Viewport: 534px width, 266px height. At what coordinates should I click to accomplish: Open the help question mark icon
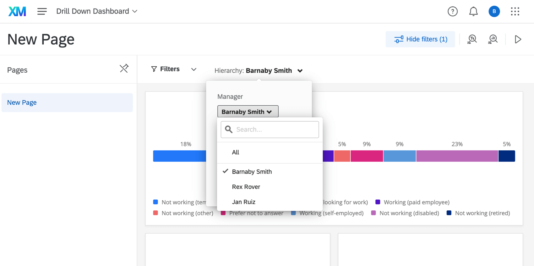[452, 11]
